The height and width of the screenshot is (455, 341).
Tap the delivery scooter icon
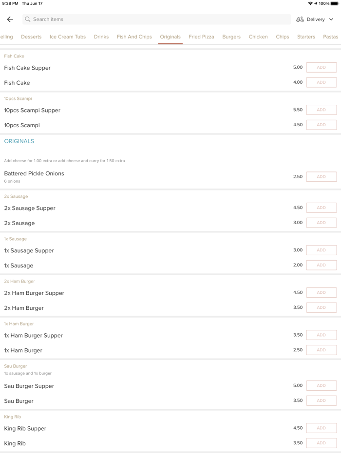click(300, 19)
